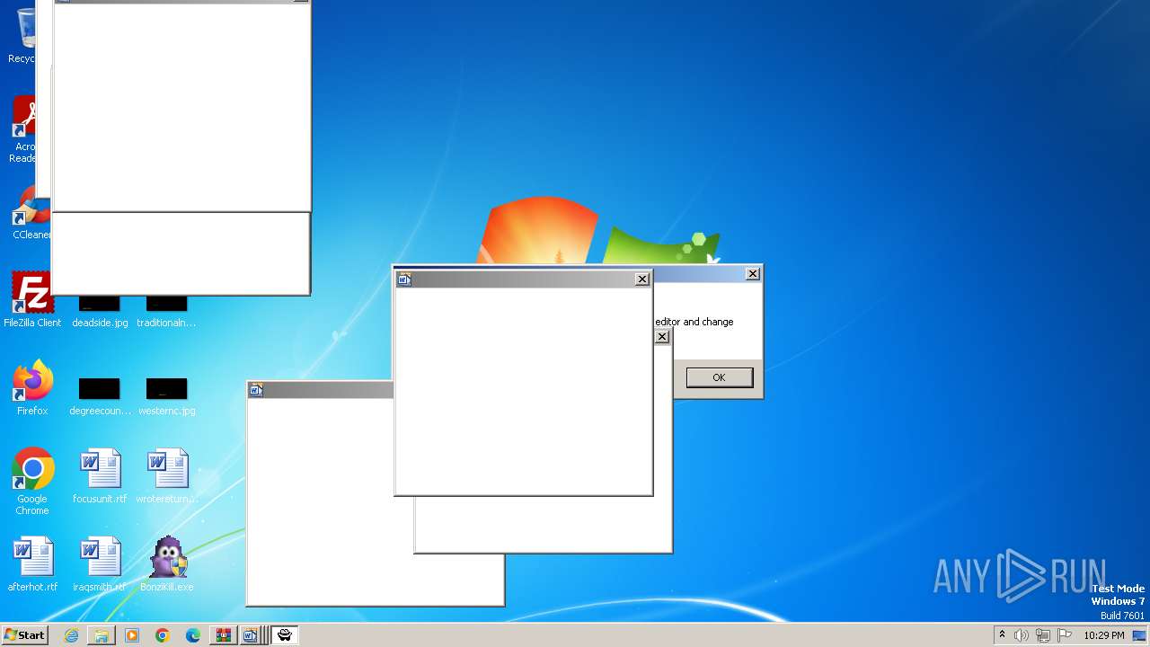1150x647 pixels.
Task: Open Internet Explorer from the taskbar
Action: [x=71, y=635]
